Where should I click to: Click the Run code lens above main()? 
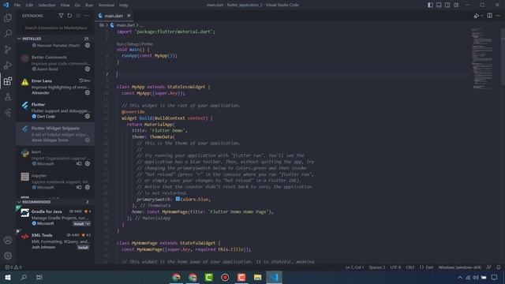(120, 44)
